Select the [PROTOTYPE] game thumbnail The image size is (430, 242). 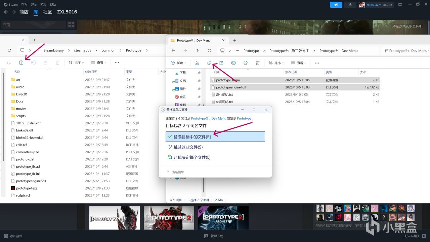tap(115, 218)
